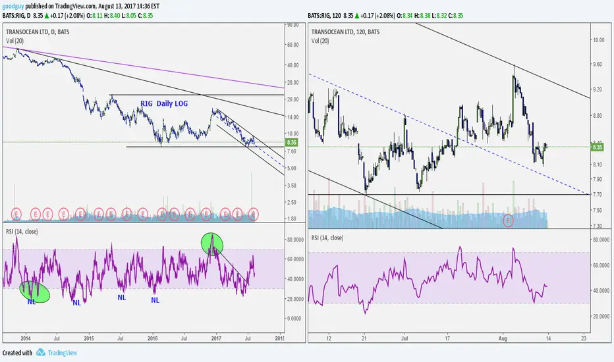Select the TRANSOCEAN LTD, D, BATS legend title

pos(38,32)
